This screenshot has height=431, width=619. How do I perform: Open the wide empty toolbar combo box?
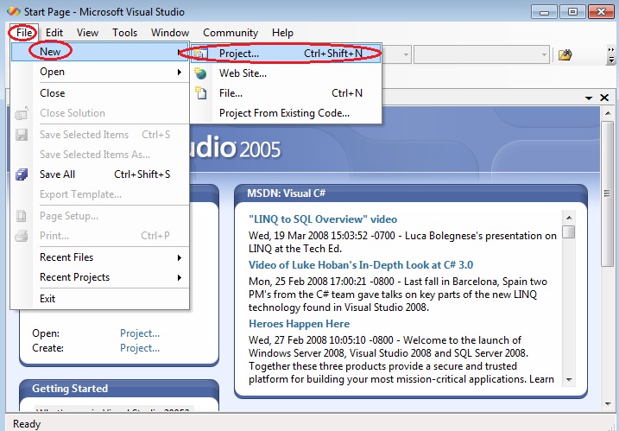(482, 54)
